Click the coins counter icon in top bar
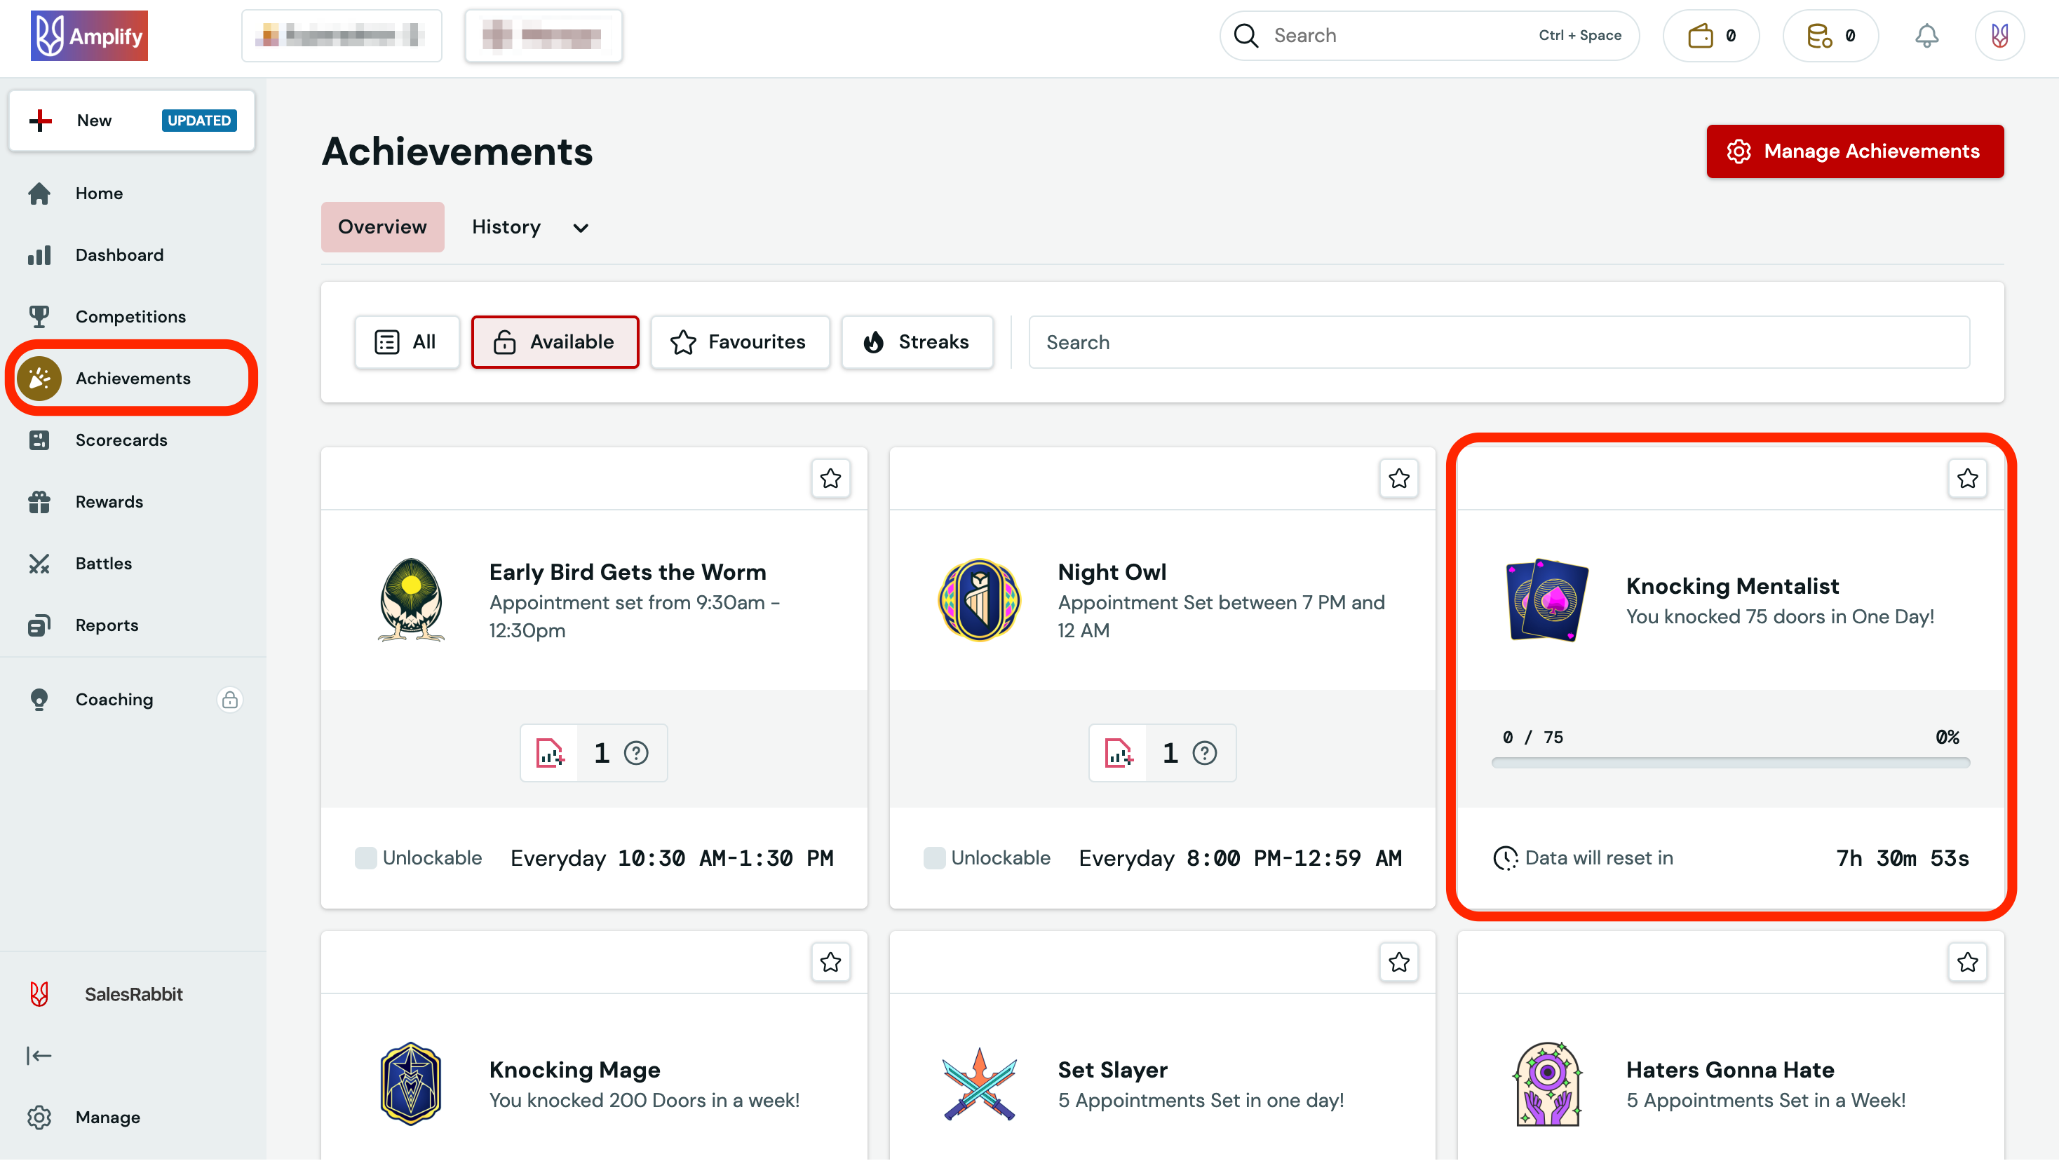The image size is (2059, 1161). click(1820, 35)
